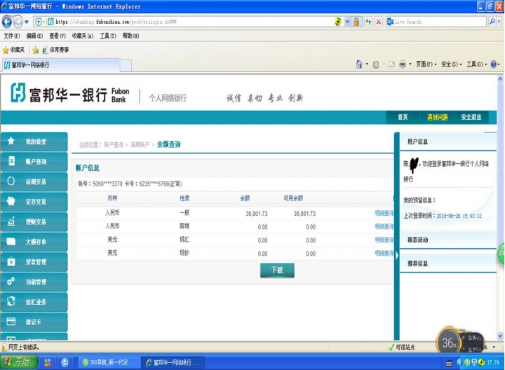This screenshot has width=505, height=370.
Task: Click the browser Forward arrow button
Action: pos(18,22)
